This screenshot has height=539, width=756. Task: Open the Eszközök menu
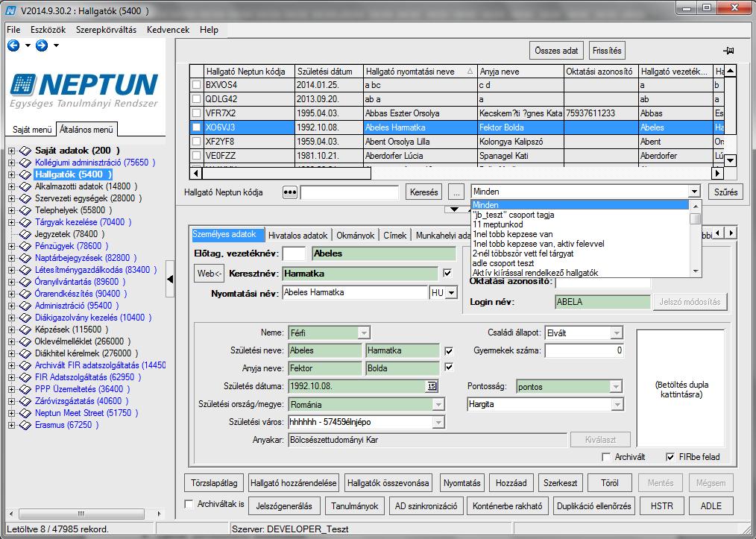click(x=48, y=30)
